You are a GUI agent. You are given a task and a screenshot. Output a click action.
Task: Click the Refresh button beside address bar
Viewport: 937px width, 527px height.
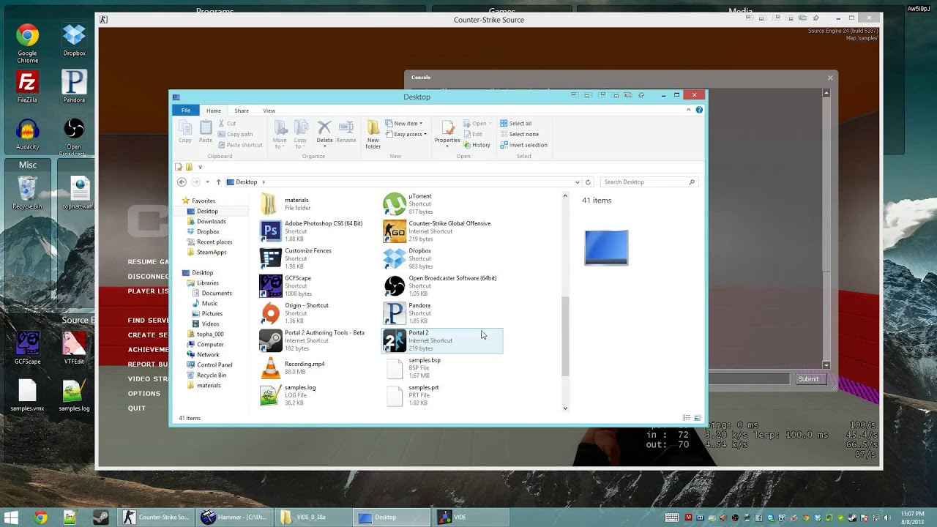point(587,182)
